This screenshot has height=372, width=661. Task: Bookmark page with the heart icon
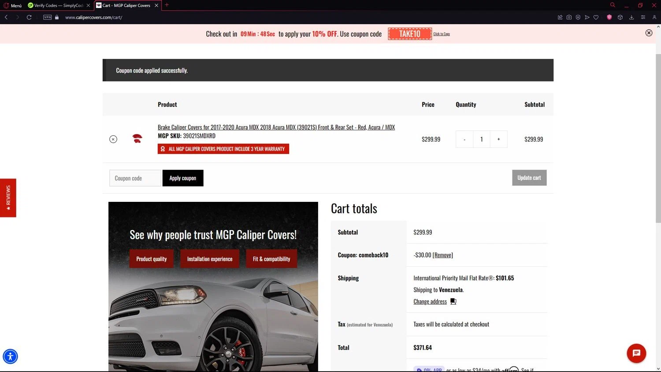click(596, 17)
